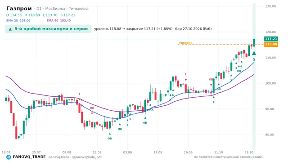Click the orange 115.08 level price tag
The width and height of the screenshot is (288, 162).
pyautogui.click(x=271, y=44)
